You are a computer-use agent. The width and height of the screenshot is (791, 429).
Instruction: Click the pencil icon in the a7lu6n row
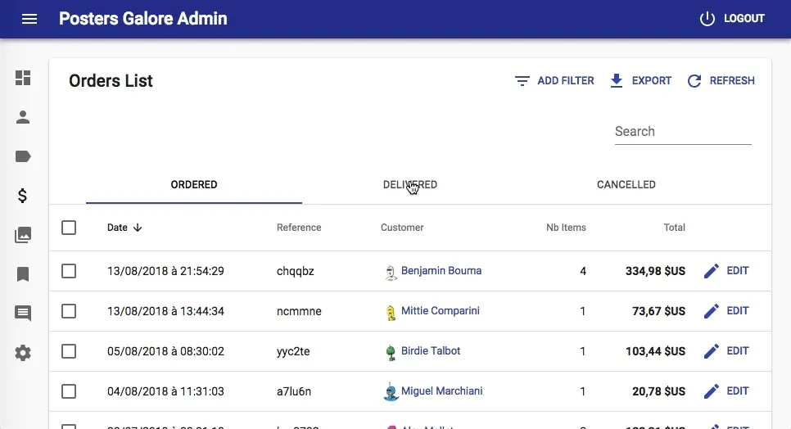[712, 391]
